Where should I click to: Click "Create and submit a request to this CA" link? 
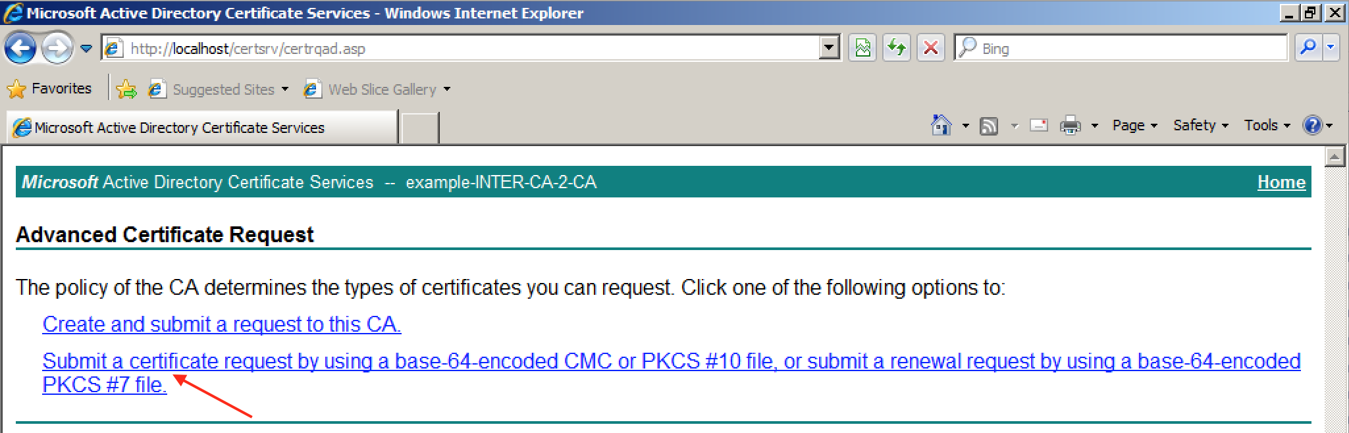coord(221,324)
